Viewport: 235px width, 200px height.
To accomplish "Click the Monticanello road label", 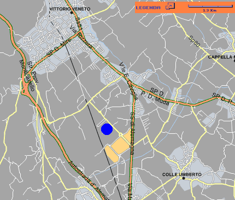I will point(27,75).
